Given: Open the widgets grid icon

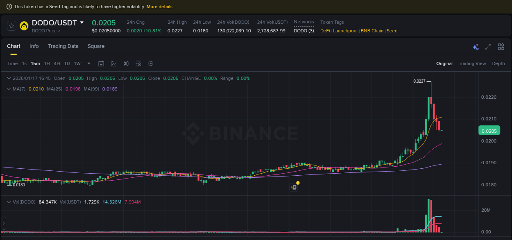Looking at the screenshot, I should click(x=501, y=47).
